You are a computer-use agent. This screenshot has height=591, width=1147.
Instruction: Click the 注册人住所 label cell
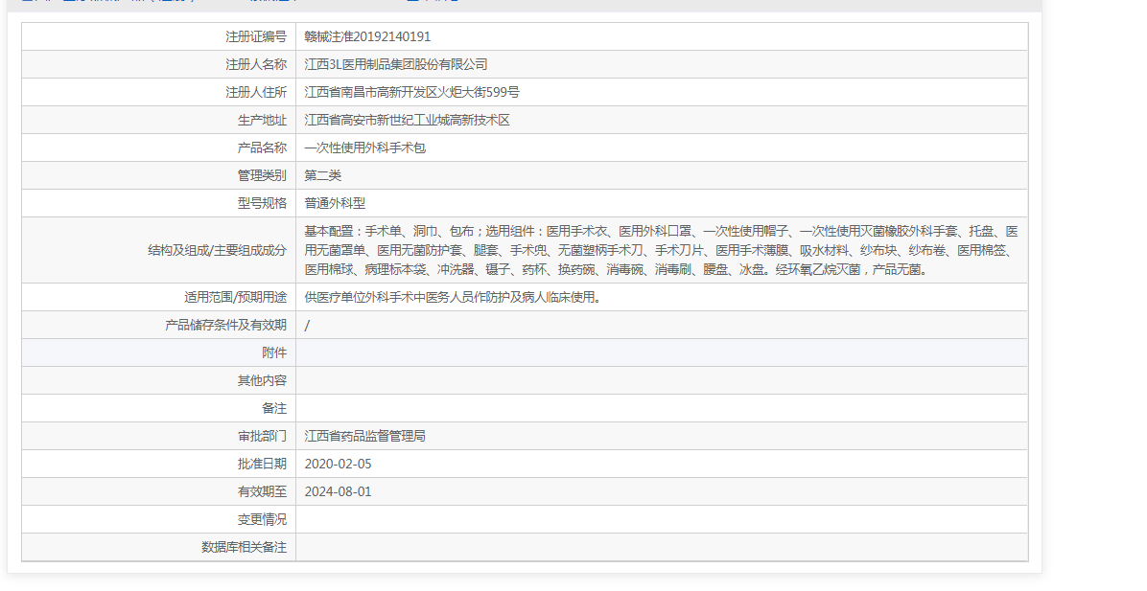click(159, 92)
